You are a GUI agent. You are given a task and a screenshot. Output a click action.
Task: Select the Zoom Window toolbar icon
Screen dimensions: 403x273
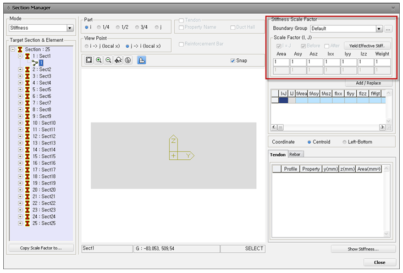pos(118,60)
